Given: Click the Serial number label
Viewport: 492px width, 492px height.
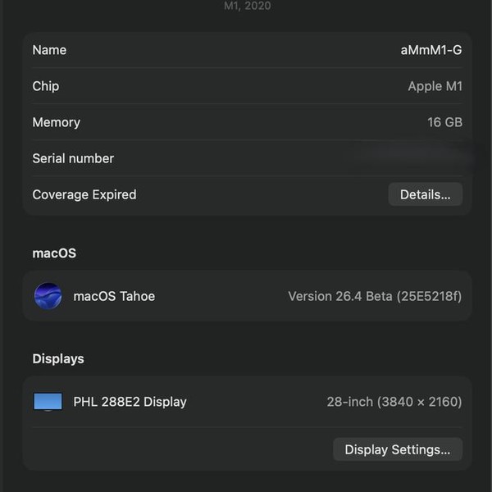Looking at the screenshot, I should coord(73,158).
